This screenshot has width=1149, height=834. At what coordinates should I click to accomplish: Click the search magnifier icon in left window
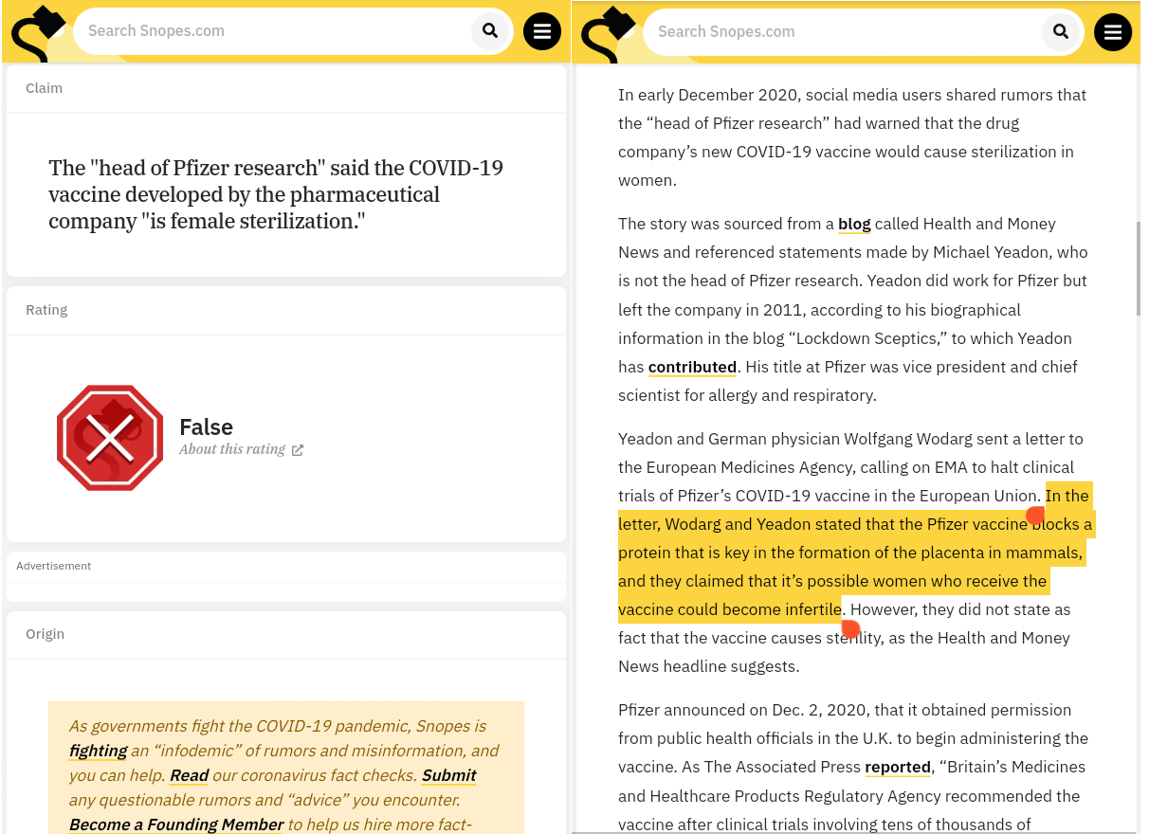[490, 31]
